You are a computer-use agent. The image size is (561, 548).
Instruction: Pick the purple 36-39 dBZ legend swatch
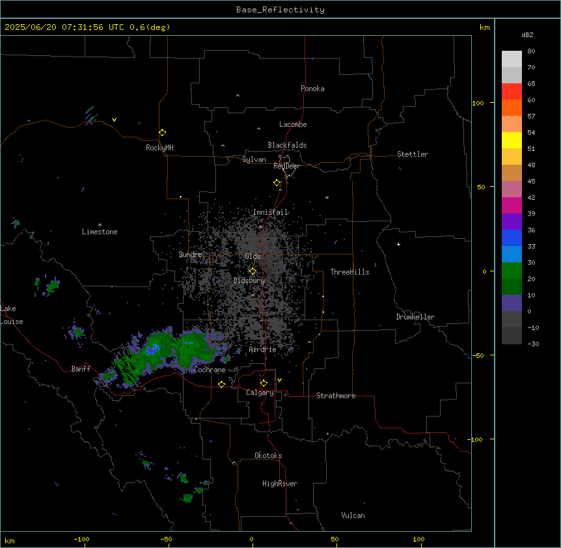pos(512,221)
